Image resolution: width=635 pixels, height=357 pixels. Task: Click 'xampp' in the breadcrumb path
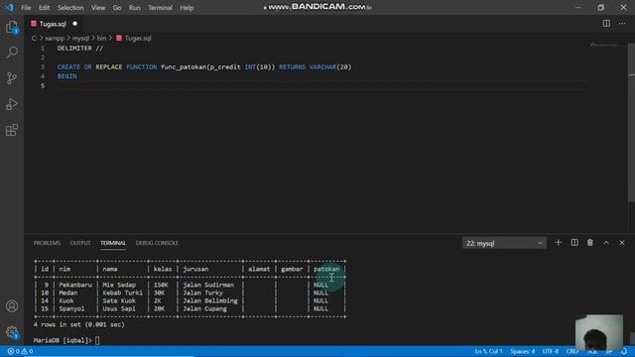point(55,38)
